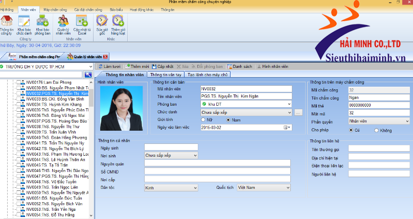Click Cập nhật từ Excel icon
The image size is (413, 219).
(x=82, y=24)
